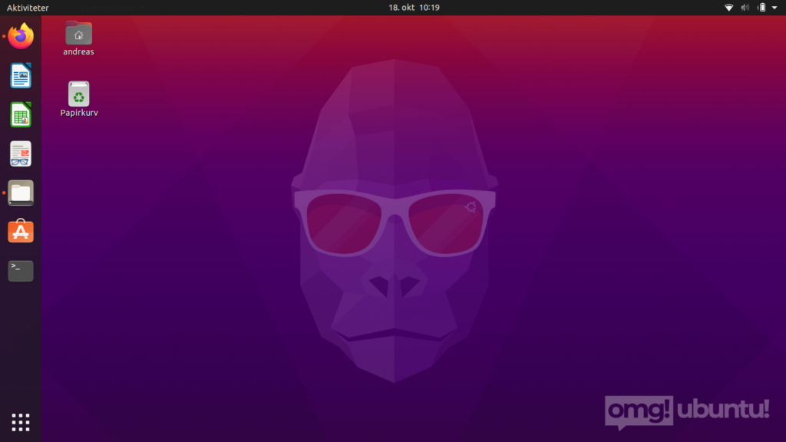Select the andreas home folder icon
Screen dimensions: 786x442
(79, 33)
